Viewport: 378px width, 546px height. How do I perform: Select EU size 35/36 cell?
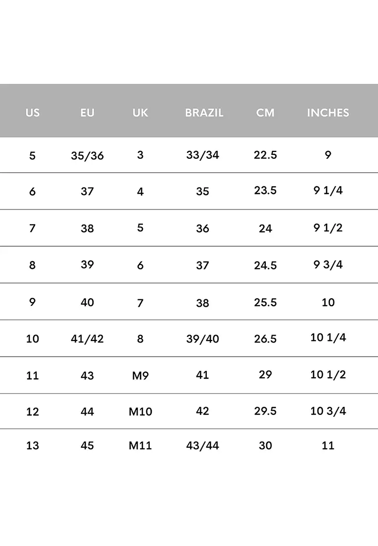87,156
